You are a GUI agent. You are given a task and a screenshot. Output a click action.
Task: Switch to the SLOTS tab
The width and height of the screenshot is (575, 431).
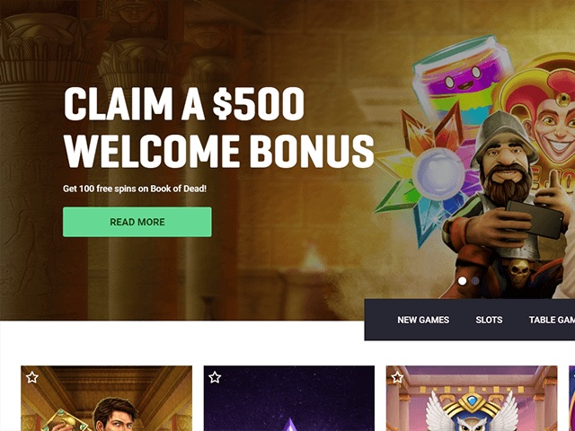click(x=489, y=320)
